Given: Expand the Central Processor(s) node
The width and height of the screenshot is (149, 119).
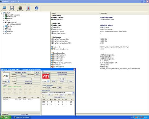Looking at the screenshot, I should point(4,15).
